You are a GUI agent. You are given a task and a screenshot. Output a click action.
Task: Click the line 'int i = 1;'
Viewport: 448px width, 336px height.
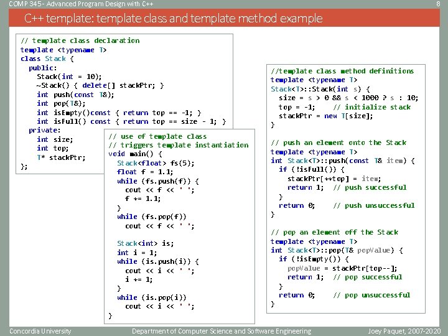click(137, 253)
